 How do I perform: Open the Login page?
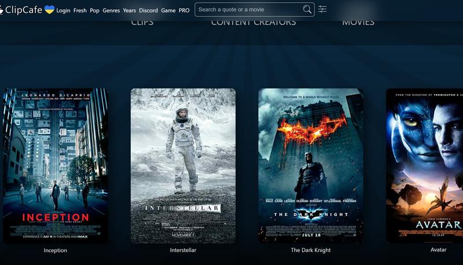click(63, 10)
